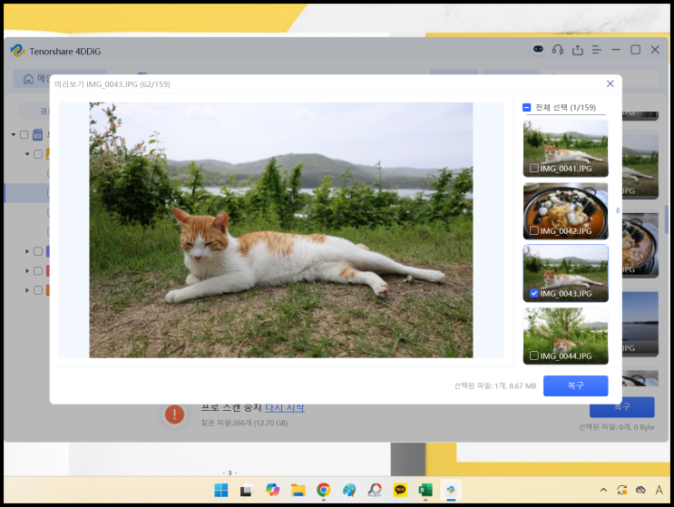Screen dimensions: 674x507
Task: Click the red warning exclamation icon
Action: [x=174, y=414]
